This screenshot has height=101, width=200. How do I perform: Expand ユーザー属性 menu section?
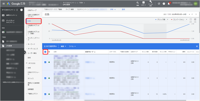[32, 53]
